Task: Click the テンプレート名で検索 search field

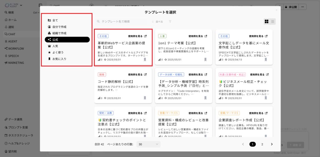Action: [x=121, y=22]
